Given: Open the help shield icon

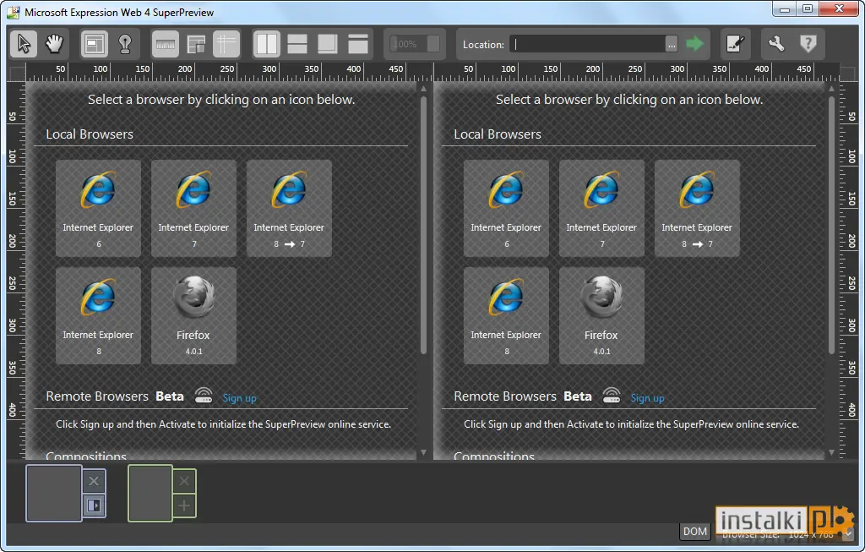Looking at the screenshot, I should click(808, 44).
